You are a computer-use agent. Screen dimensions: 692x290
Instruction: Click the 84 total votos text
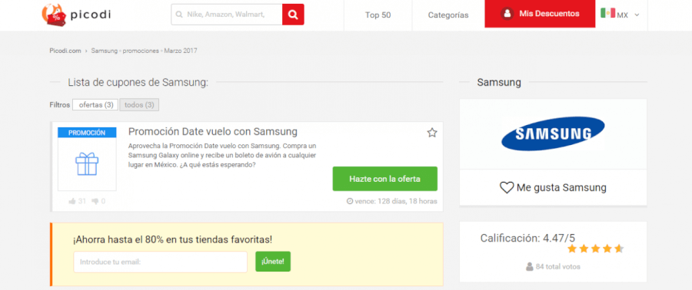click(558, 267)
